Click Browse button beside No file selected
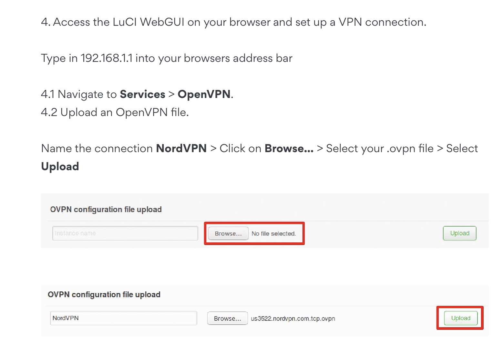This screenshot has height=362, width=492. click(x=228, y=233)
